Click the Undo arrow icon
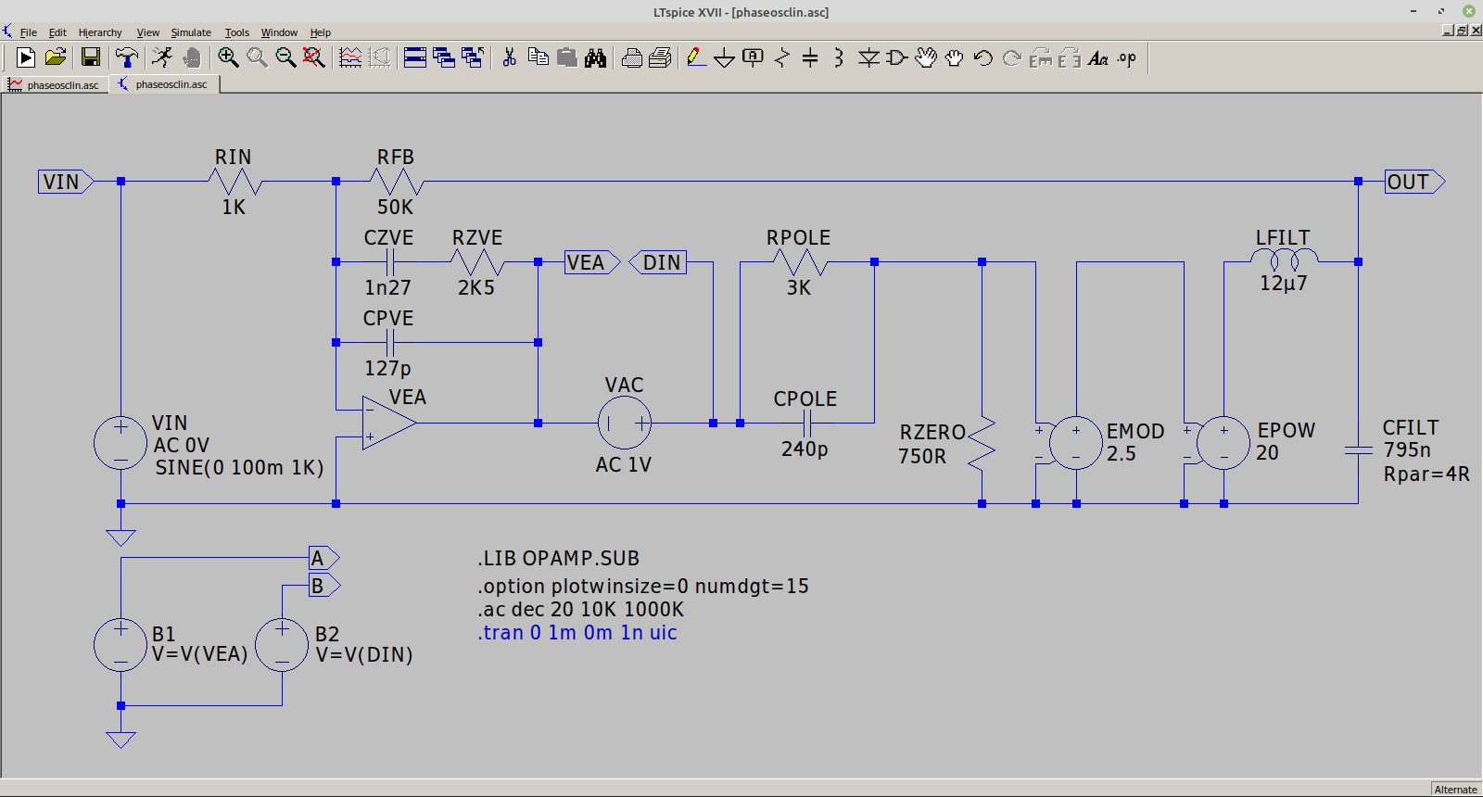Image resolution: width=1483 pixels, height=797 pixels. point(983,57)
